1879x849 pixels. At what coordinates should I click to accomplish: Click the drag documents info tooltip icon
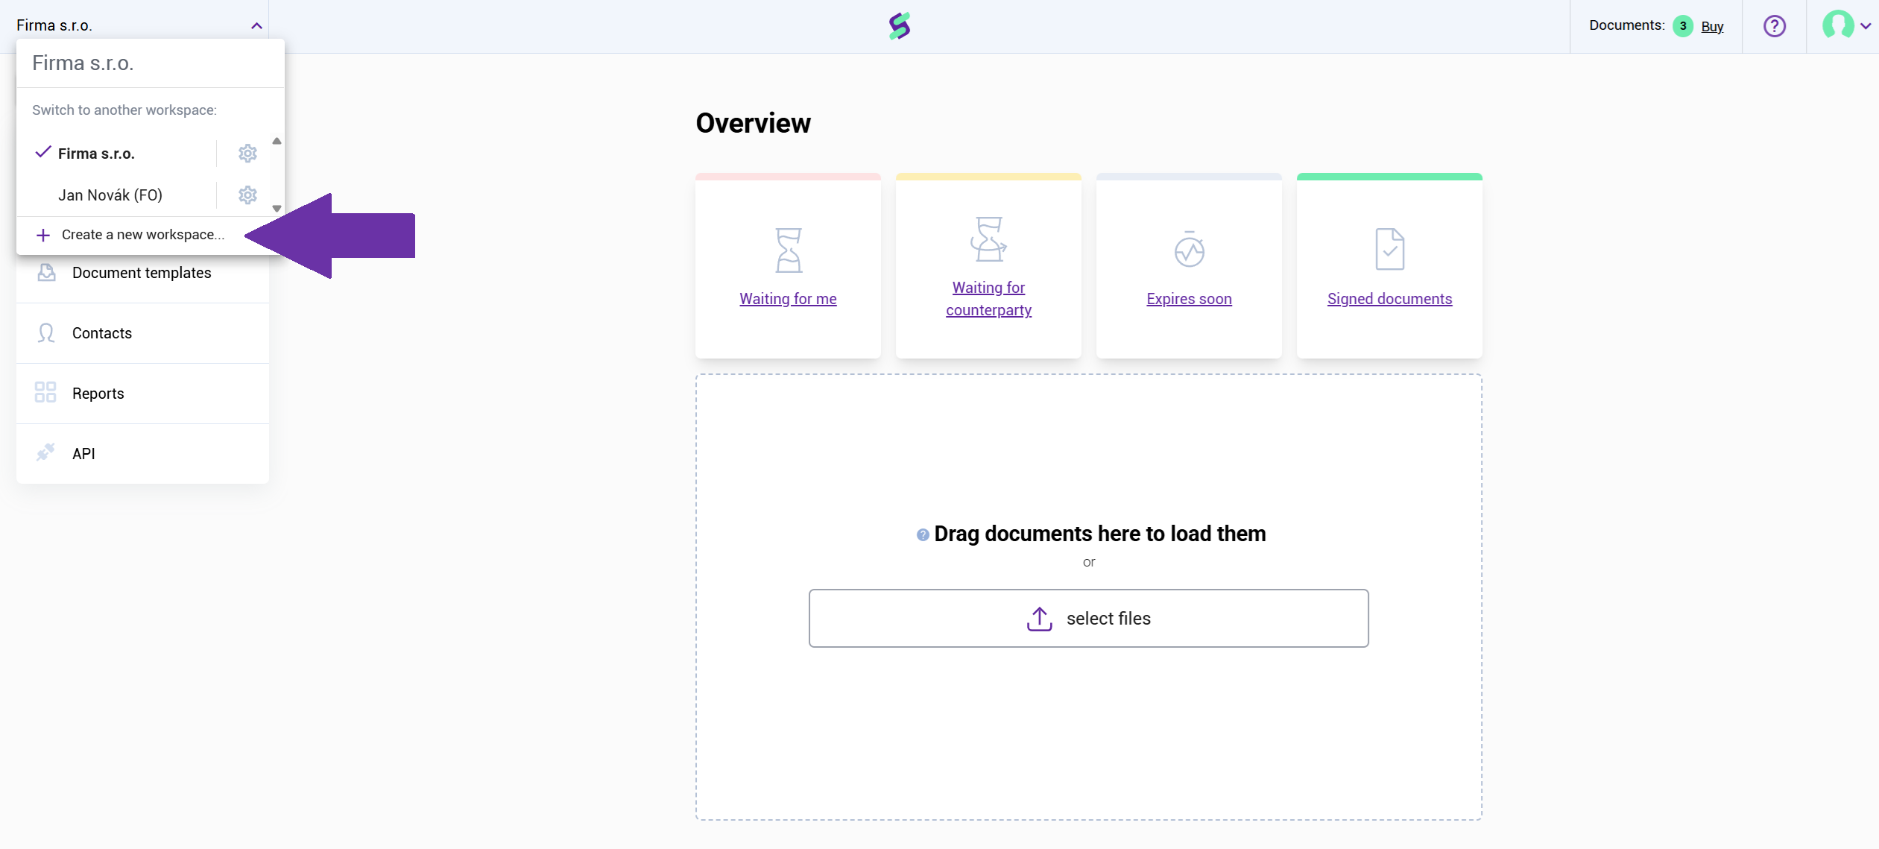(x=923, y=534)
